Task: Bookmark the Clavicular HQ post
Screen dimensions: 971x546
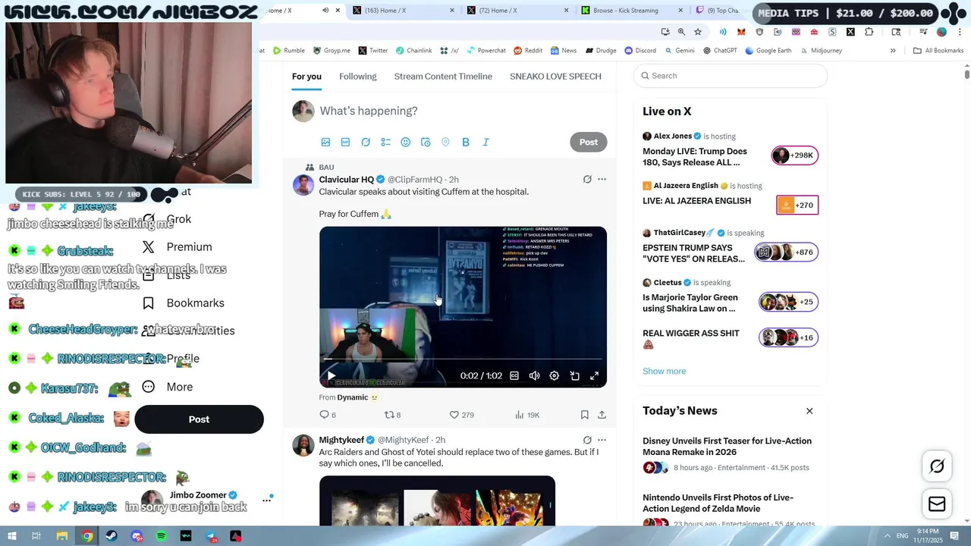Action: 584,415
